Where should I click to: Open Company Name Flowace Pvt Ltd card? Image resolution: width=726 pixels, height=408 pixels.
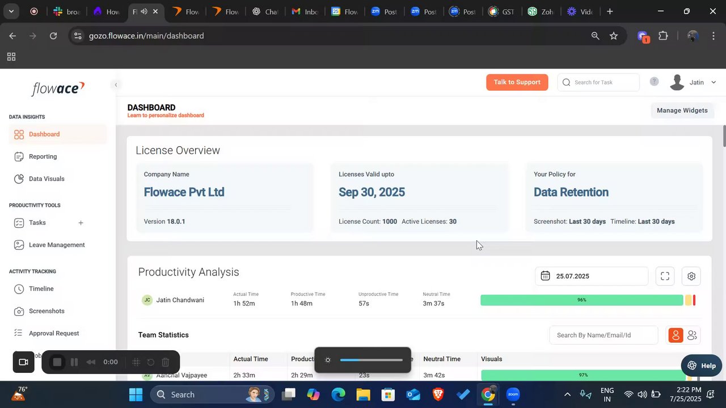[x=225, y=198]
